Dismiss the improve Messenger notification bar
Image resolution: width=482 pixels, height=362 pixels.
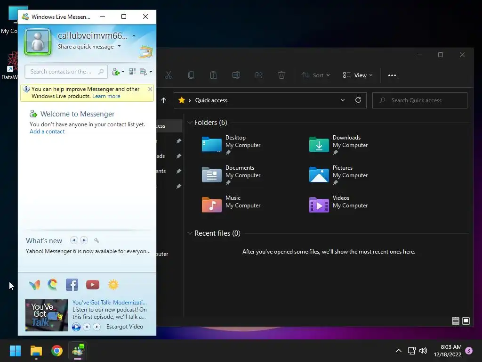click(x=150, y=89)
